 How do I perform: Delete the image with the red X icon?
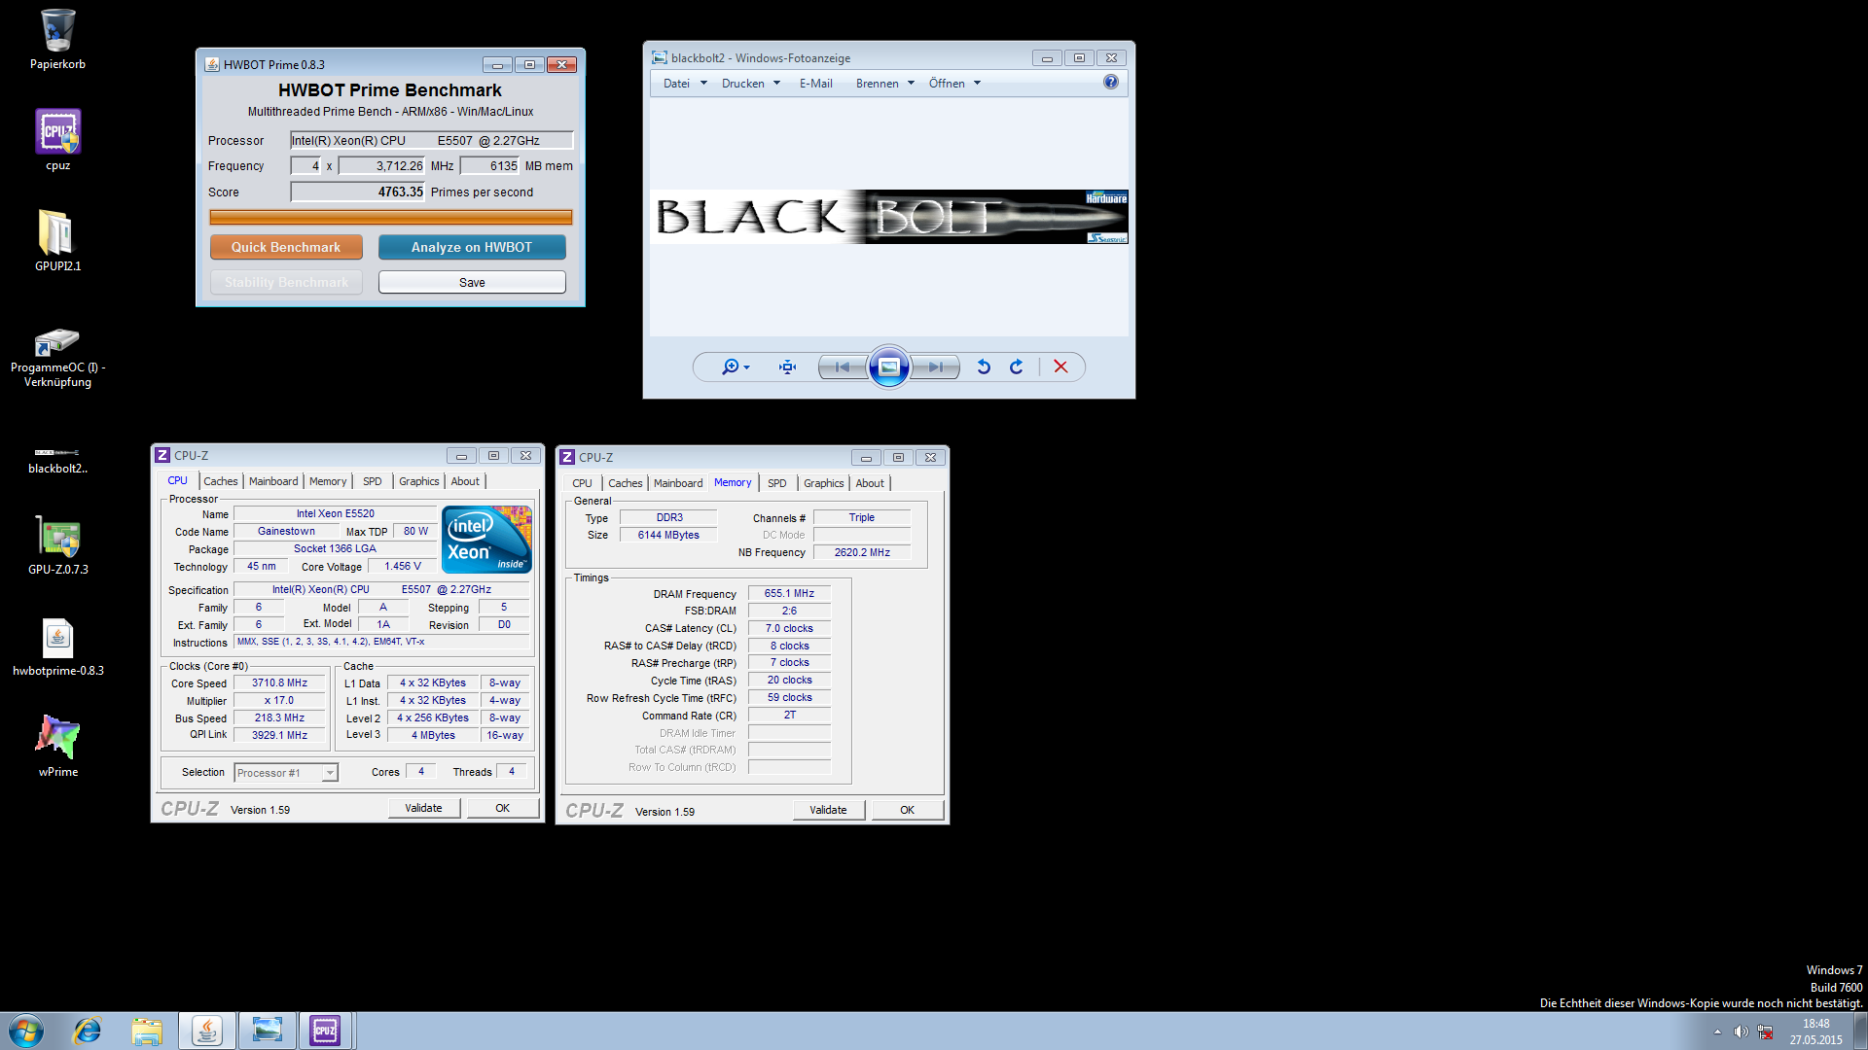(1060, 367)
